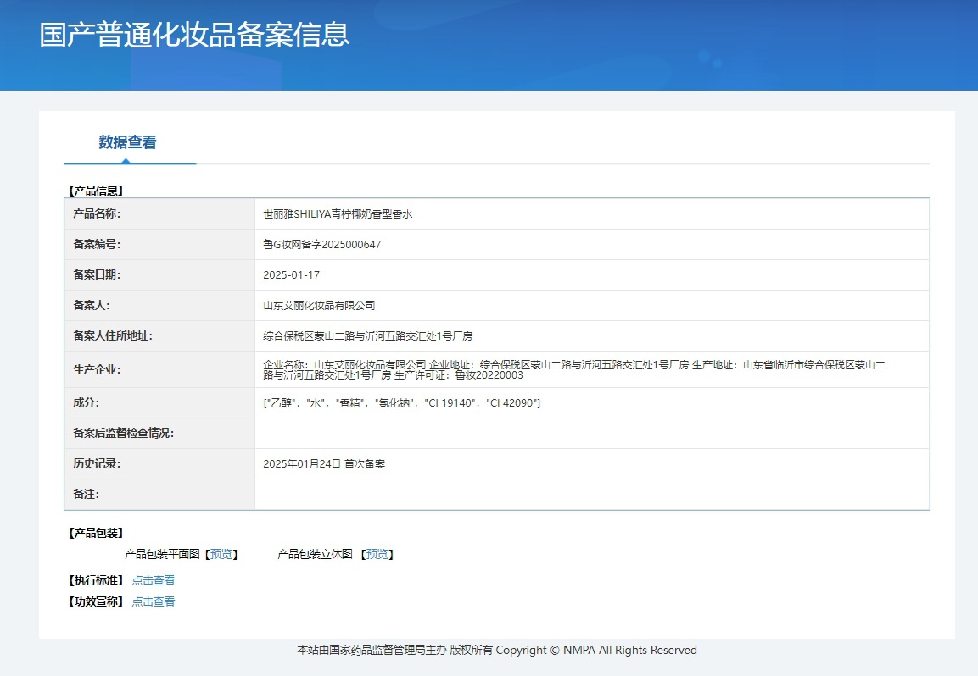
Task: Select the product name 世丽雅SHILIYA青柠椰奶香型香水
Action: (338, 214)
